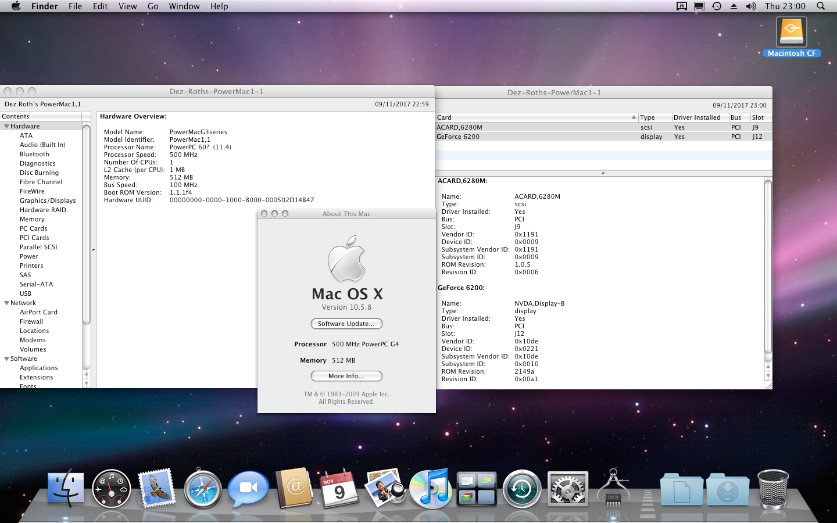Image resolution: width=837 pixels, height=523 pixels.
Task: Open iCal calendar icon in Dock
Action: [339, 489]
